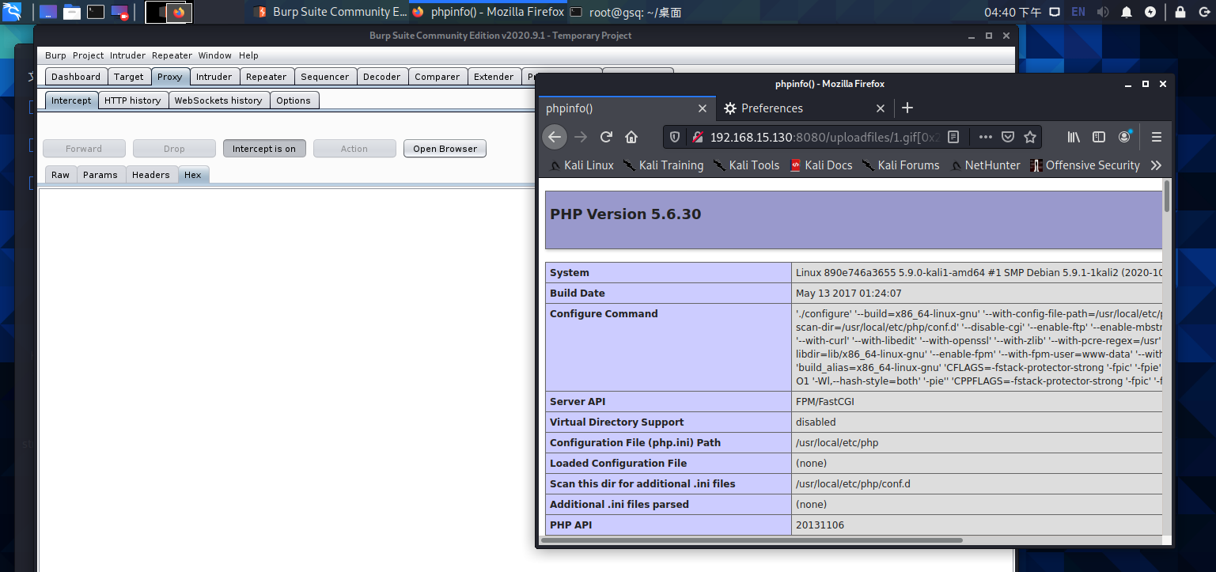Screen dimensions: 1216x572
Task: Switch to the Decoder tab
Action: tap(382, 77)
